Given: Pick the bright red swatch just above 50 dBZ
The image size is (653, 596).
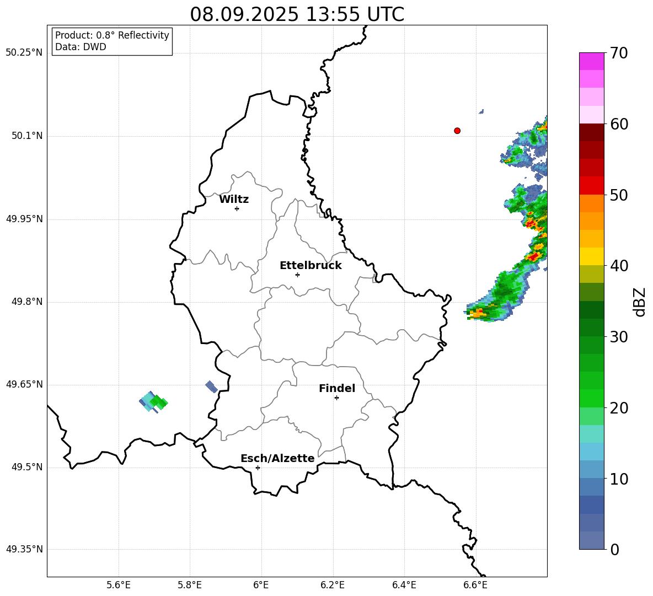Looking at the screenshot, I should [592, 185].
